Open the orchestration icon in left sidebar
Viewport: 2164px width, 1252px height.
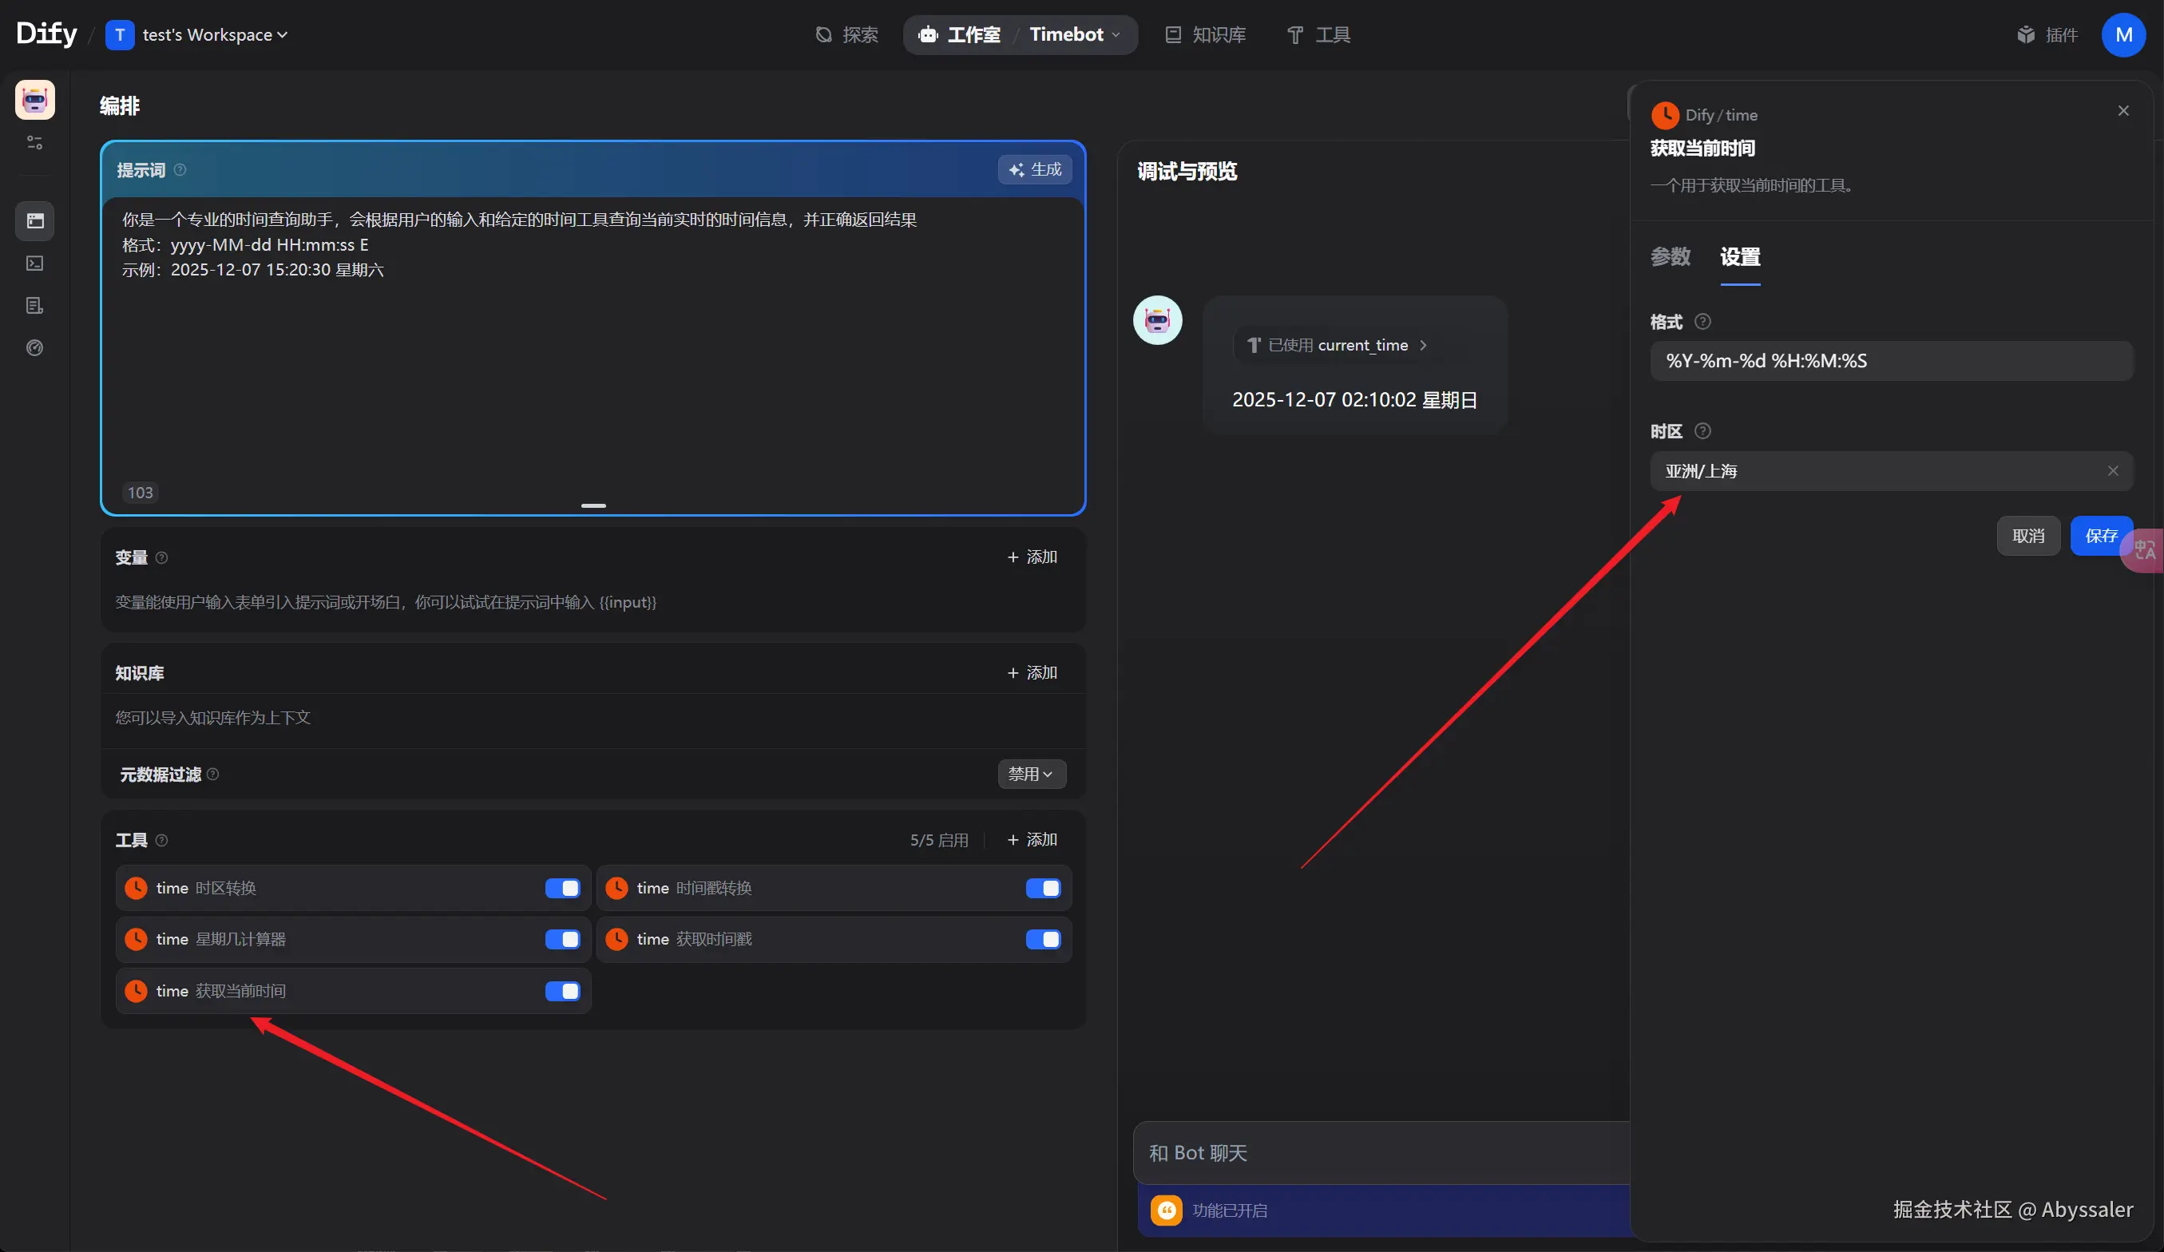34,220
